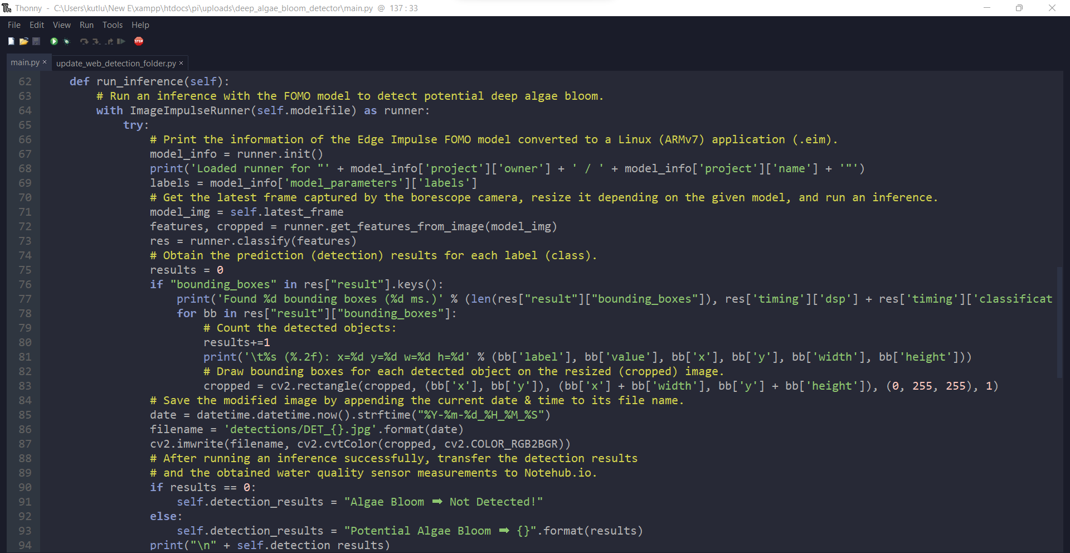Open the Edit menu
This screenshot has height=553, width=1070.
click(36, 25)
